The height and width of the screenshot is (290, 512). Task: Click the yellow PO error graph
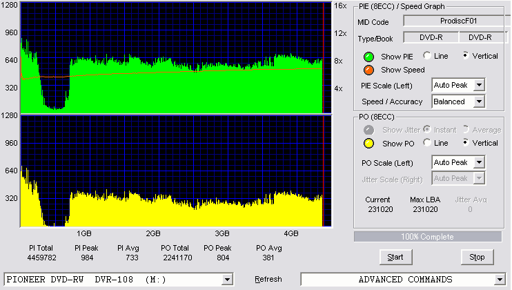[176, 171]
